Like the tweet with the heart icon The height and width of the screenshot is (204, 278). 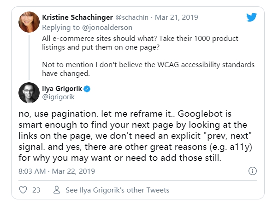point(23,190)
